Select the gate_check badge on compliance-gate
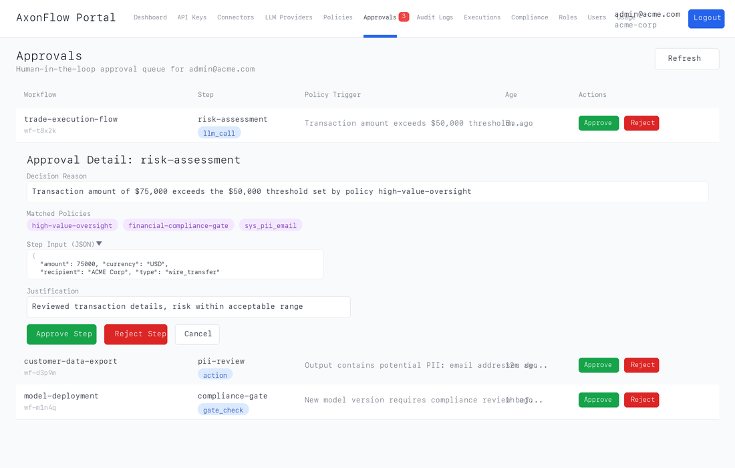This screenshot has width=735, height=468. click(x=223, y=409)
